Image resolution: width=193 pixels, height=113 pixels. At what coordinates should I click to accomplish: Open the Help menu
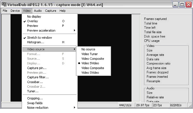[x=63, y=11]
